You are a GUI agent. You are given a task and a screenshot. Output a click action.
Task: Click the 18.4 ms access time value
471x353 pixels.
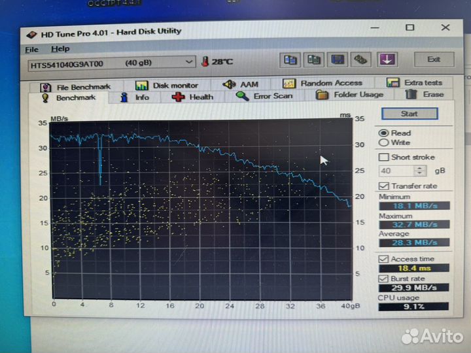pos(414,268)
